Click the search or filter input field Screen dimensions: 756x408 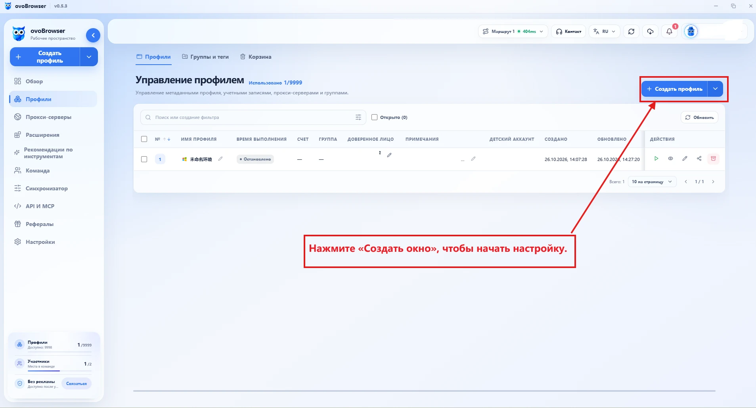tap(253, 117)
